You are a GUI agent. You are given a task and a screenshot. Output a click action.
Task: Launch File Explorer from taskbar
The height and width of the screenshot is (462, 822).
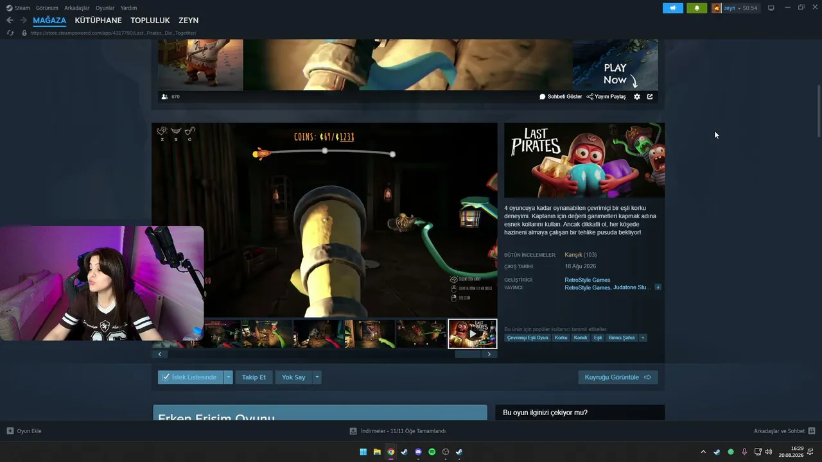click(x=377, y=452)
